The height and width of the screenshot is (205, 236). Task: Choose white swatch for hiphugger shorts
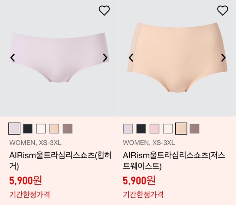pyautogui.click(x=41, y=129)
